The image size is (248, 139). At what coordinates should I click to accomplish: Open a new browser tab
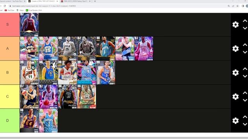pyautogui.click(x=95, y=1)
